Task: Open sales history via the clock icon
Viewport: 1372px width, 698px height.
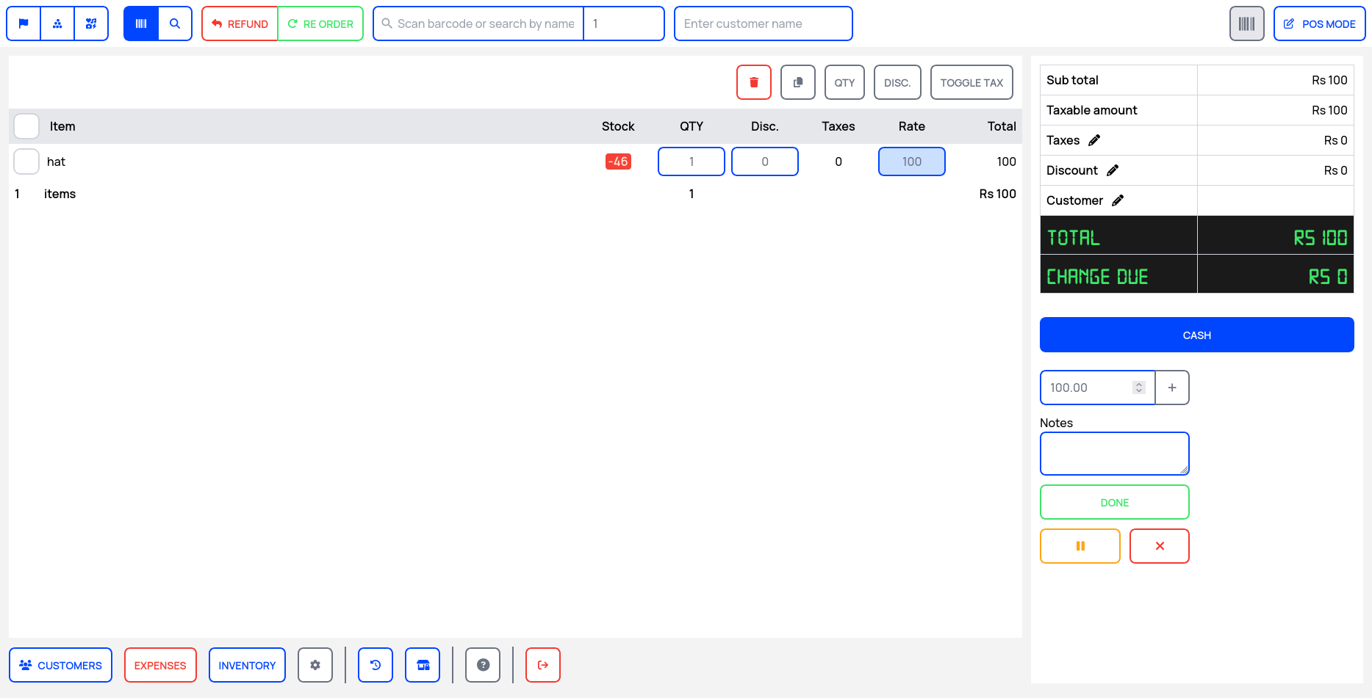Action: tap(375, 665)
